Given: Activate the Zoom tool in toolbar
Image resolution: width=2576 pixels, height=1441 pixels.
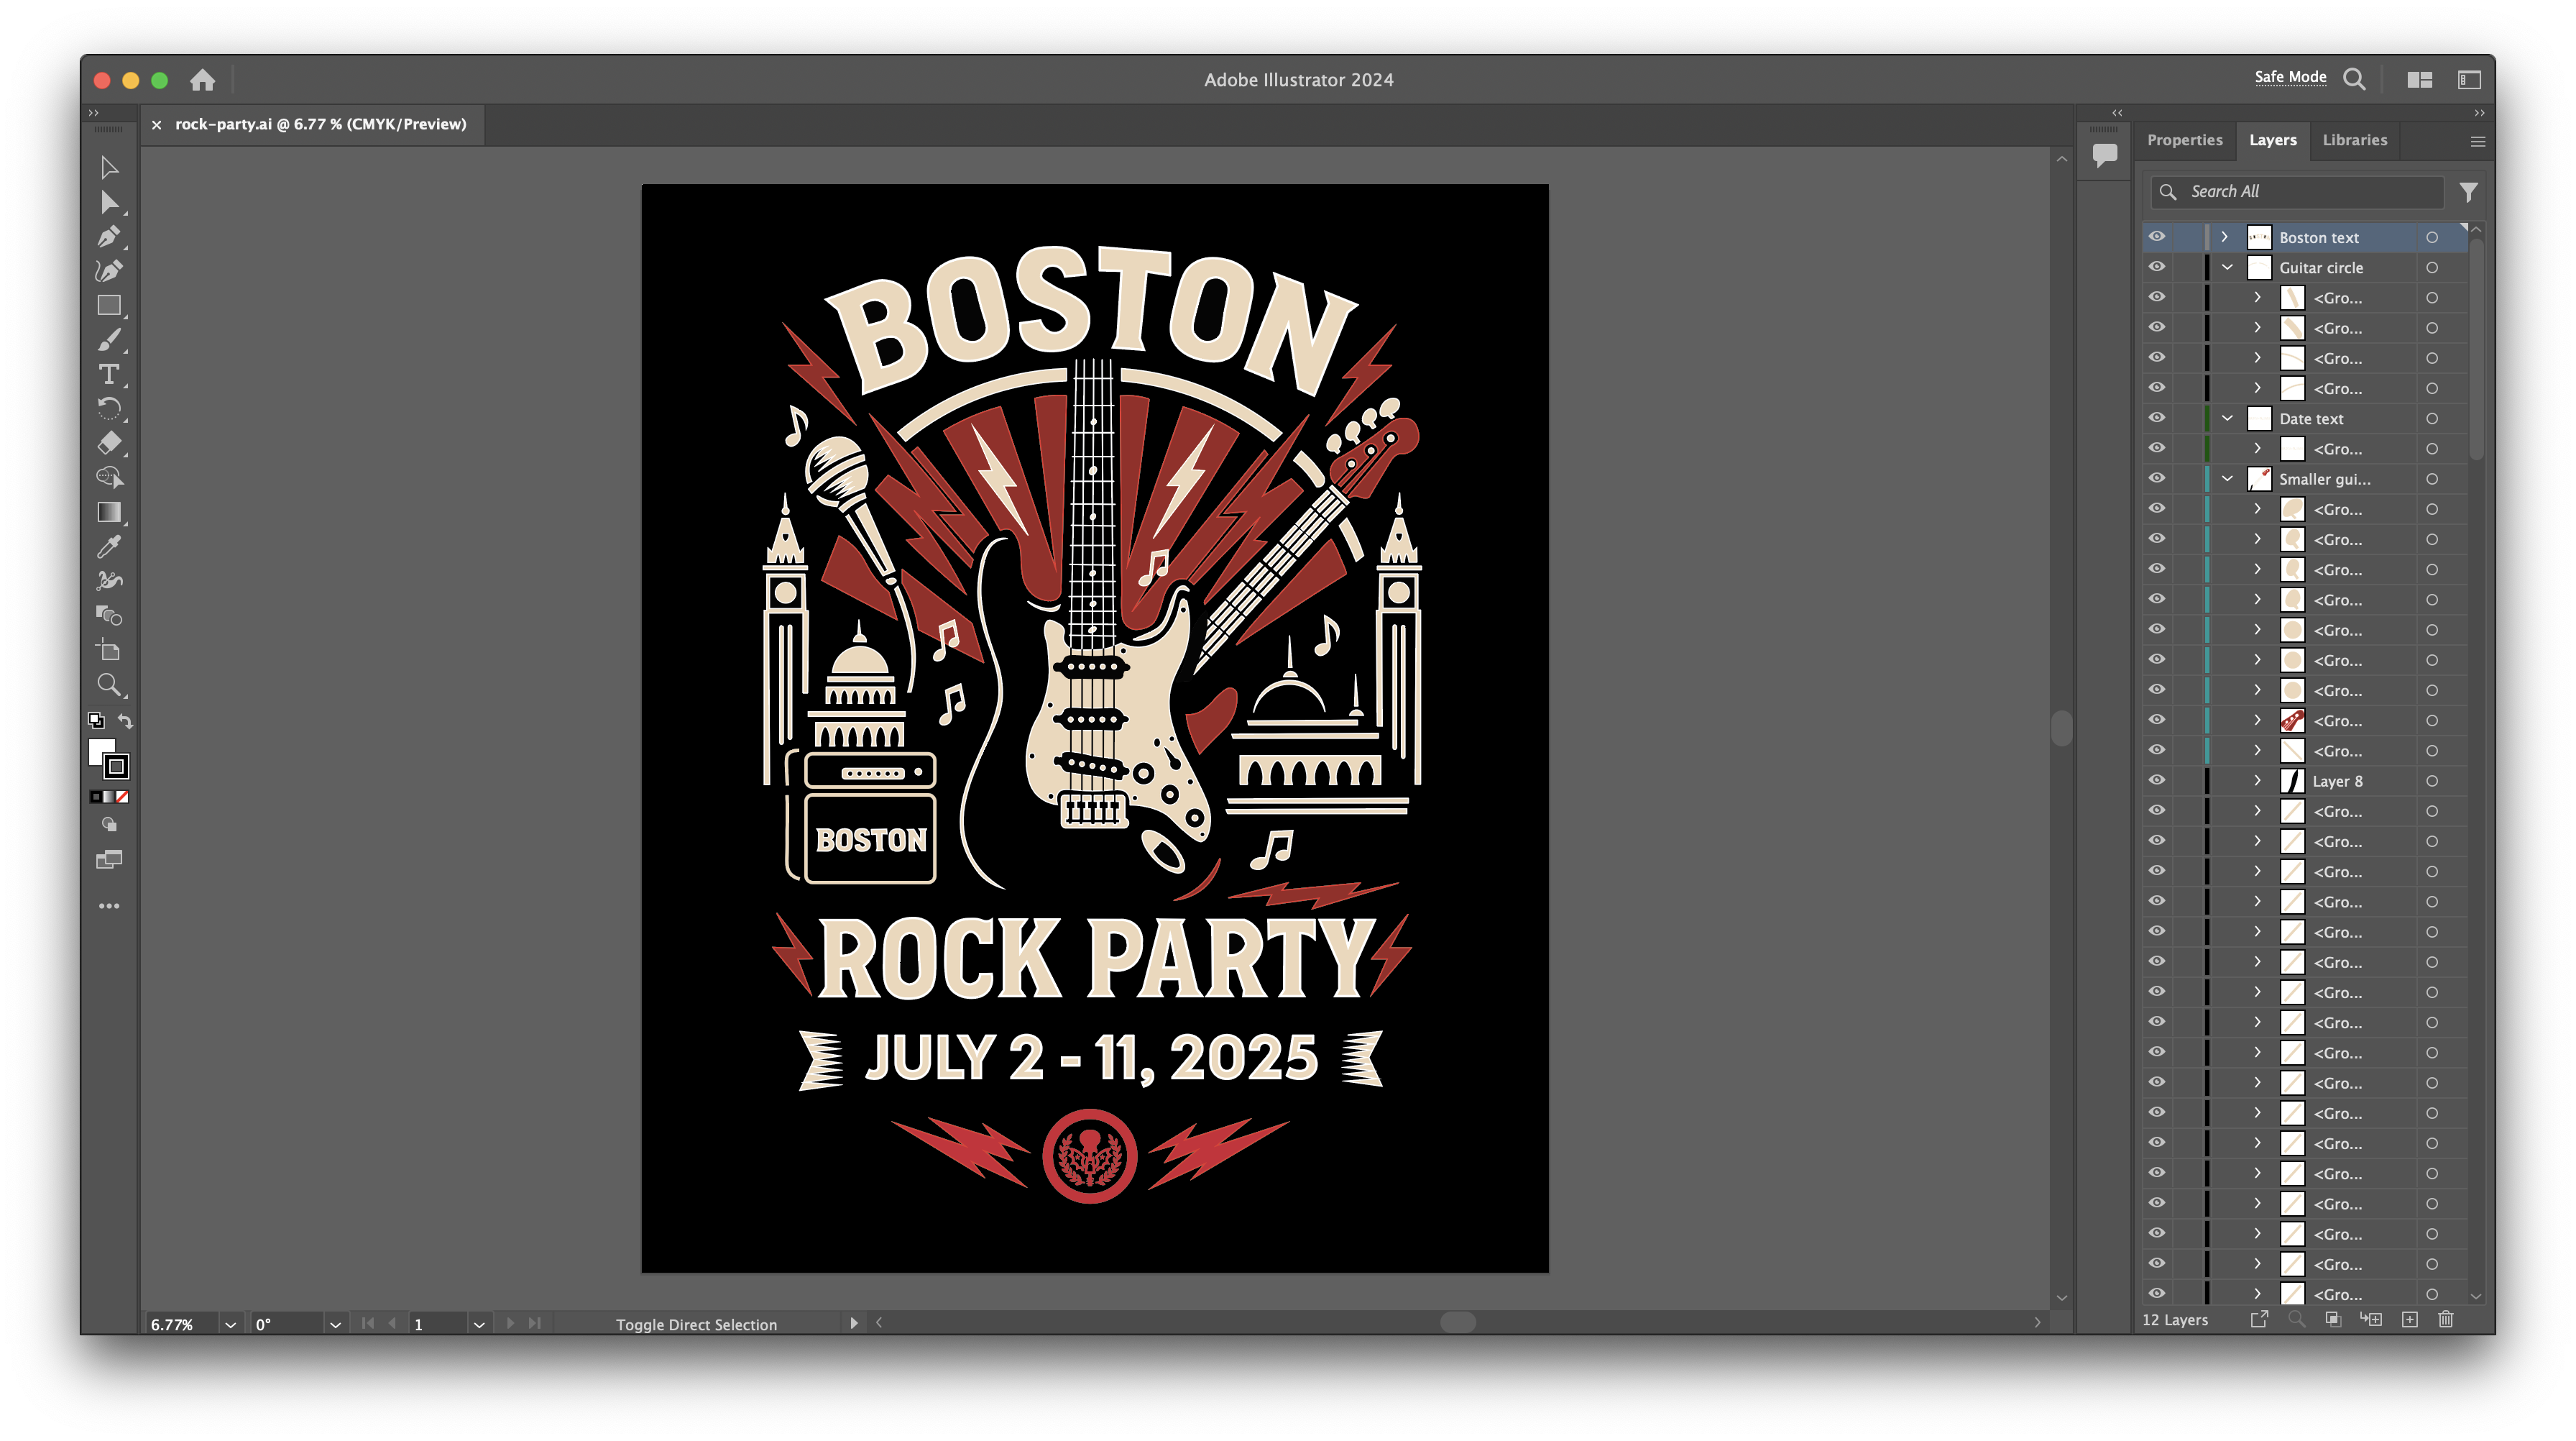Looking at the screenshot, I should tap(109, 685).
